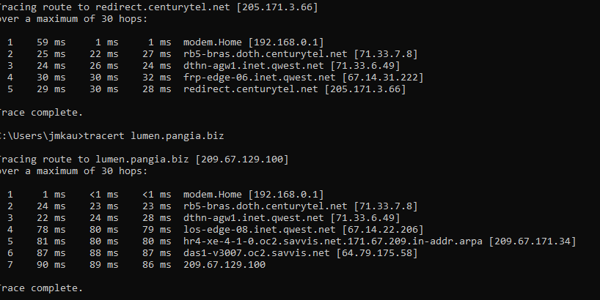The width and height of the screenshot is (600, 300).
Task: Click the C:\Users\jmkau prompt path
Action: click(38, 136)
